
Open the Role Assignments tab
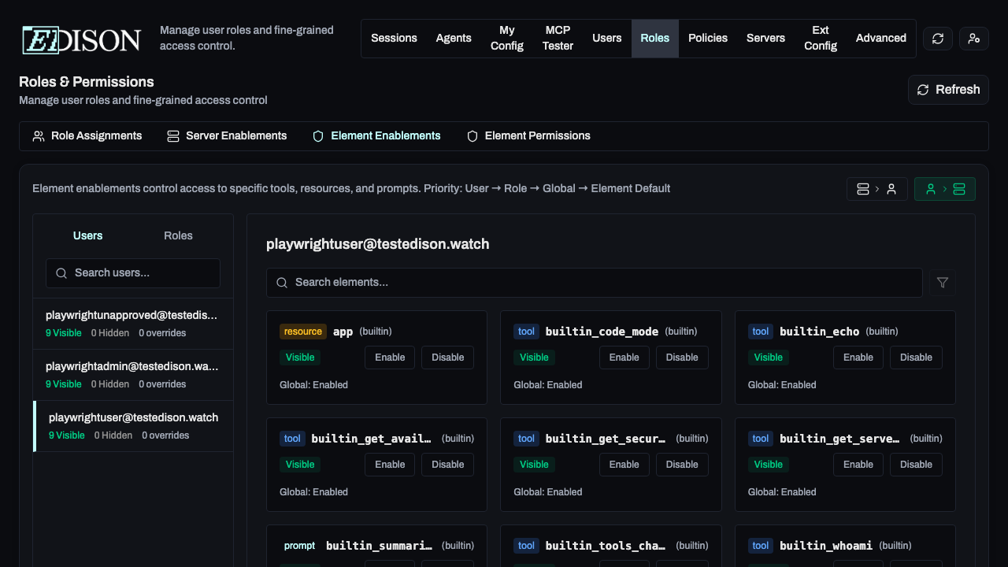point(87,136)
